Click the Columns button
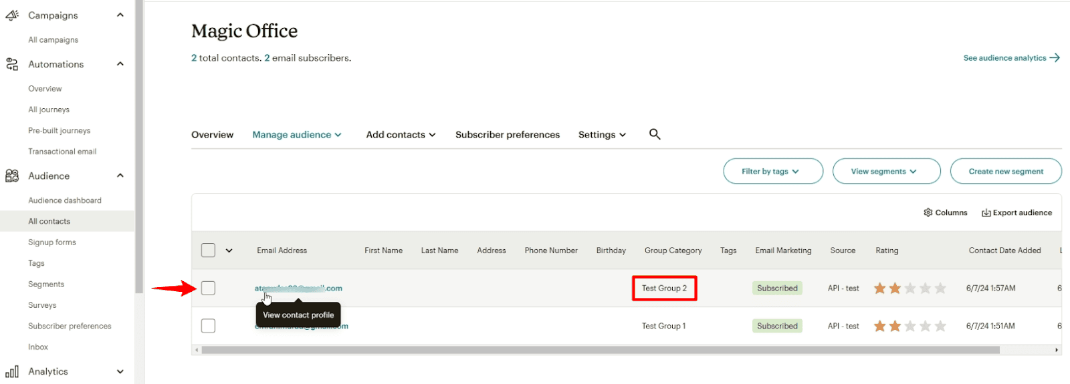This screenshot has width=1070, height=384. [946, 212]
